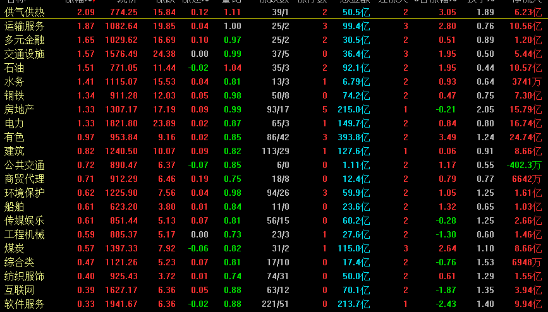The image size is (548, 312).
Task: Click the 电力 sector name
Action: click(14, 124)
